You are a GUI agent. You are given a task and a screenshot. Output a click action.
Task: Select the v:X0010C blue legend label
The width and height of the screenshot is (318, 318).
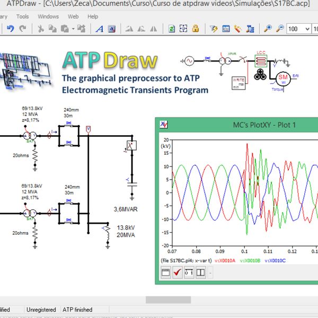point(275,261)
